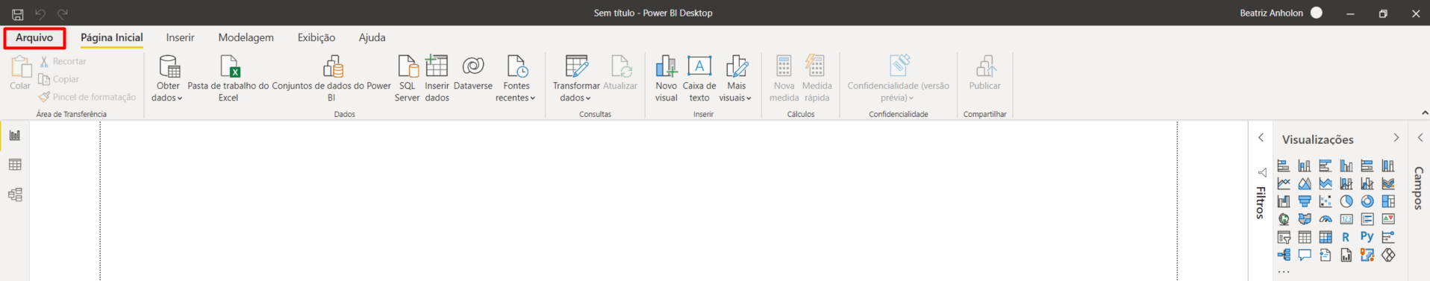Image resolution: width=1430 pixels, height=281 pixels.
Task: Select the ribbon chart visual
Action: [x=1388, y=183]
